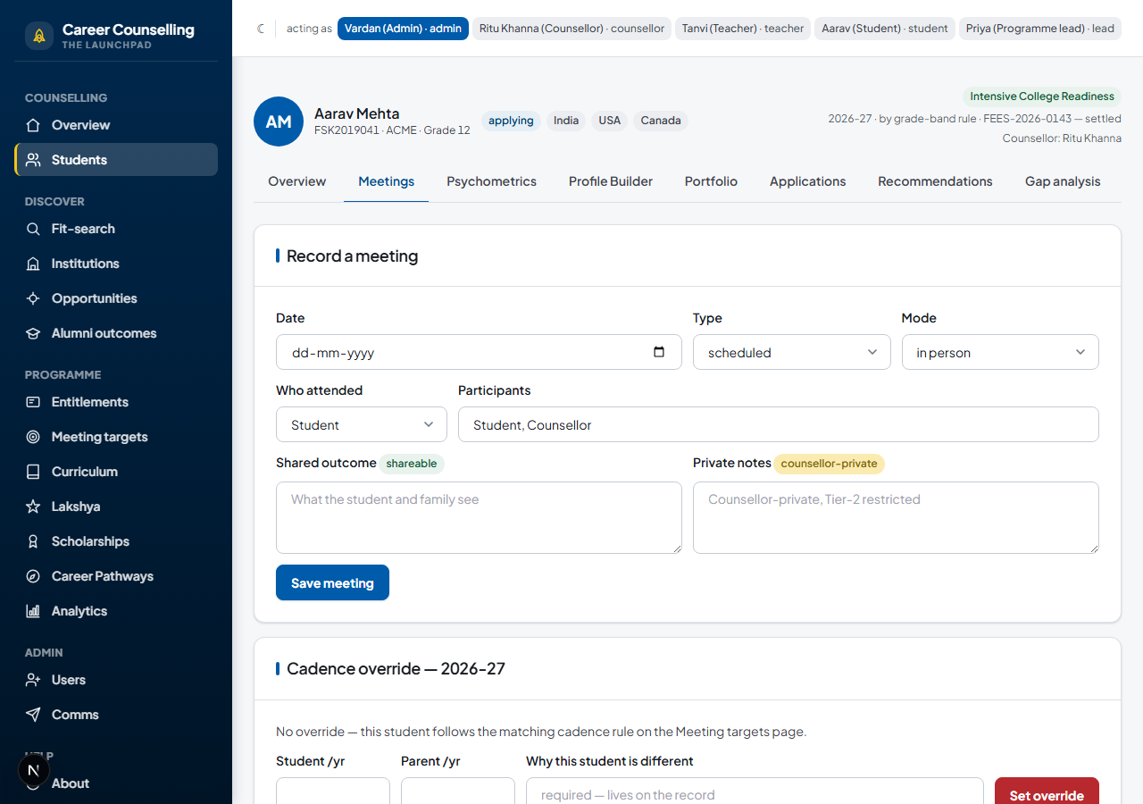This screenshot has width=1143, height=804.
Task: Click the Overview home icon in sidebar
Action: [33, 125]
